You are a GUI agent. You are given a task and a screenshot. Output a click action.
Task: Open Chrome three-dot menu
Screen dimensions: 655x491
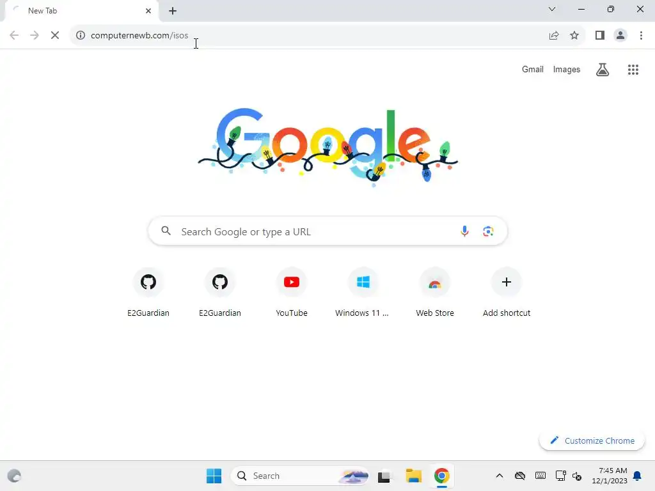641,36
